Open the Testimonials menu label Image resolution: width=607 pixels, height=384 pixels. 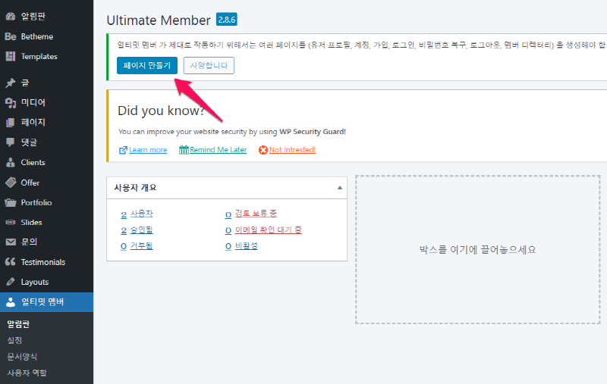coord(43,262)
